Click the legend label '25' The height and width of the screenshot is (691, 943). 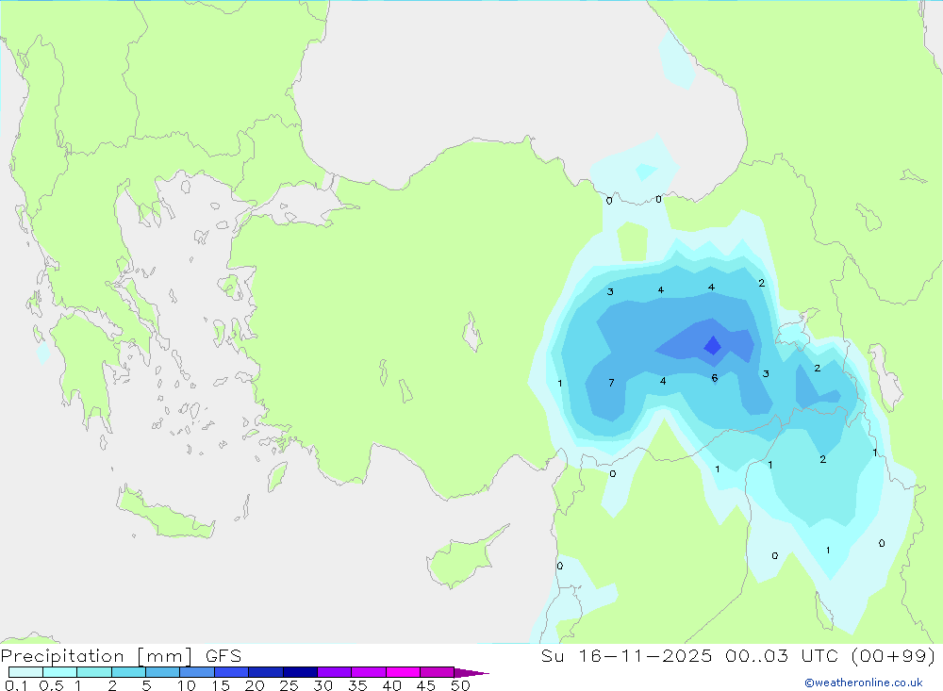click(290, 685)
